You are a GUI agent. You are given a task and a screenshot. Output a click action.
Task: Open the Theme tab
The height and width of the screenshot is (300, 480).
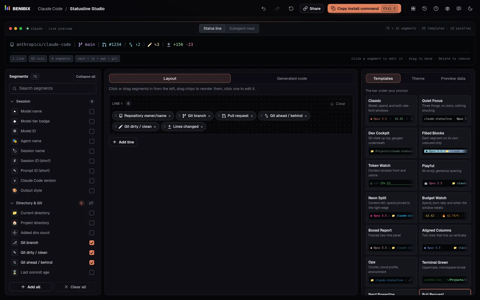[418, 78]
